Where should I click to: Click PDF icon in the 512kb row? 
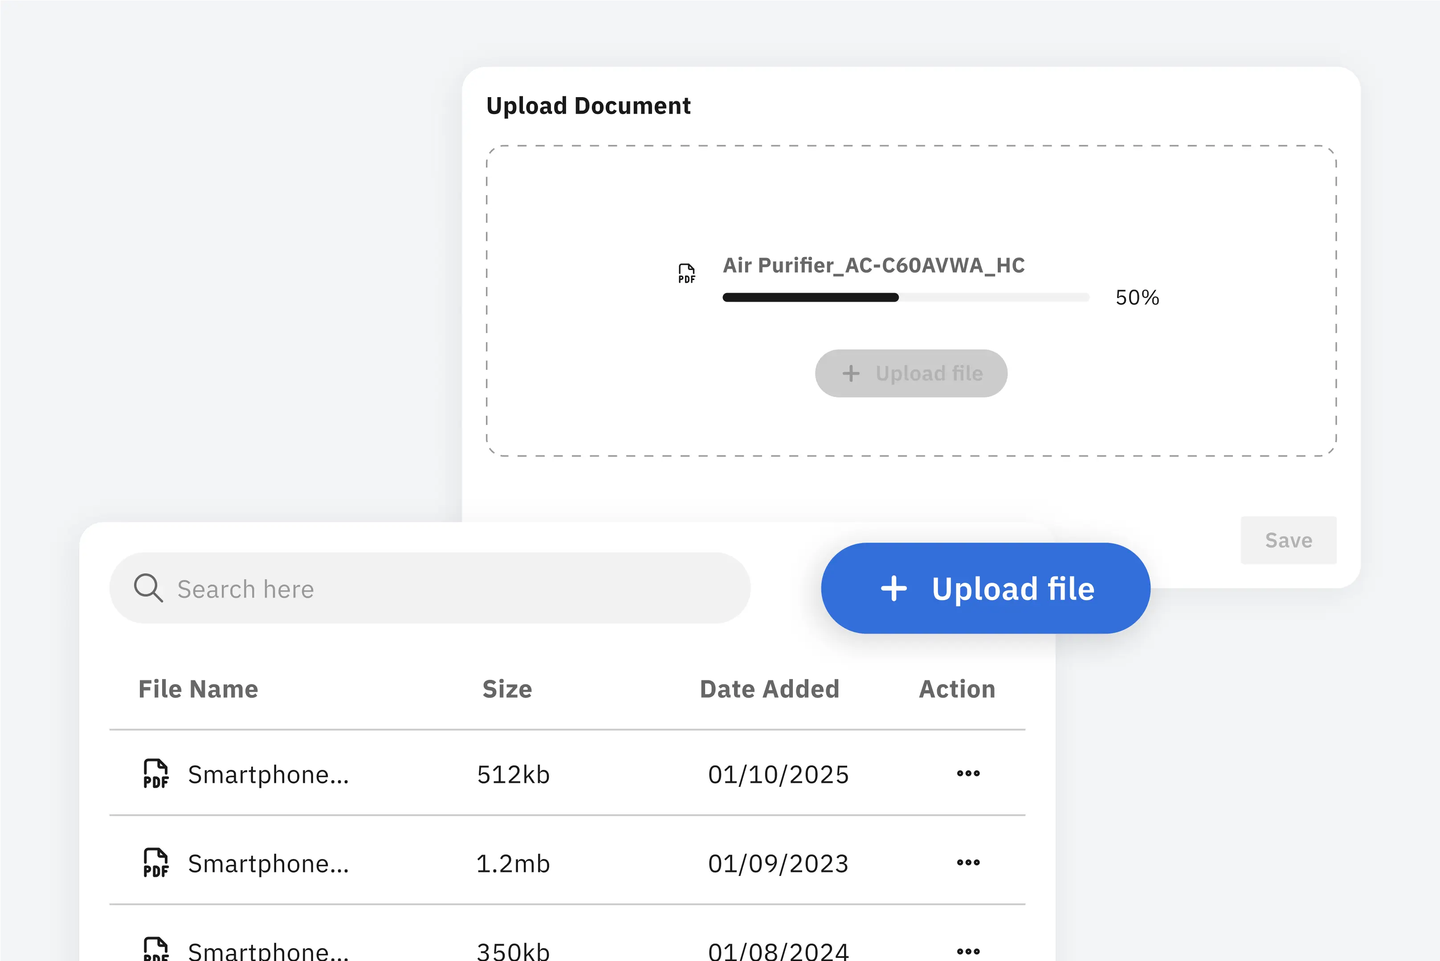click(x=155, y=773)
